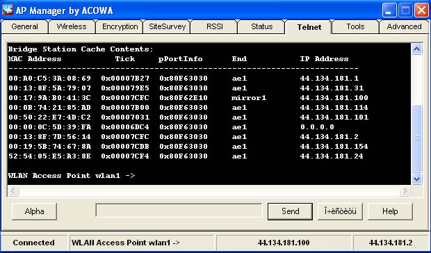
Task: Click the terminal scroll up arrow
Action: tap(416, 49)
